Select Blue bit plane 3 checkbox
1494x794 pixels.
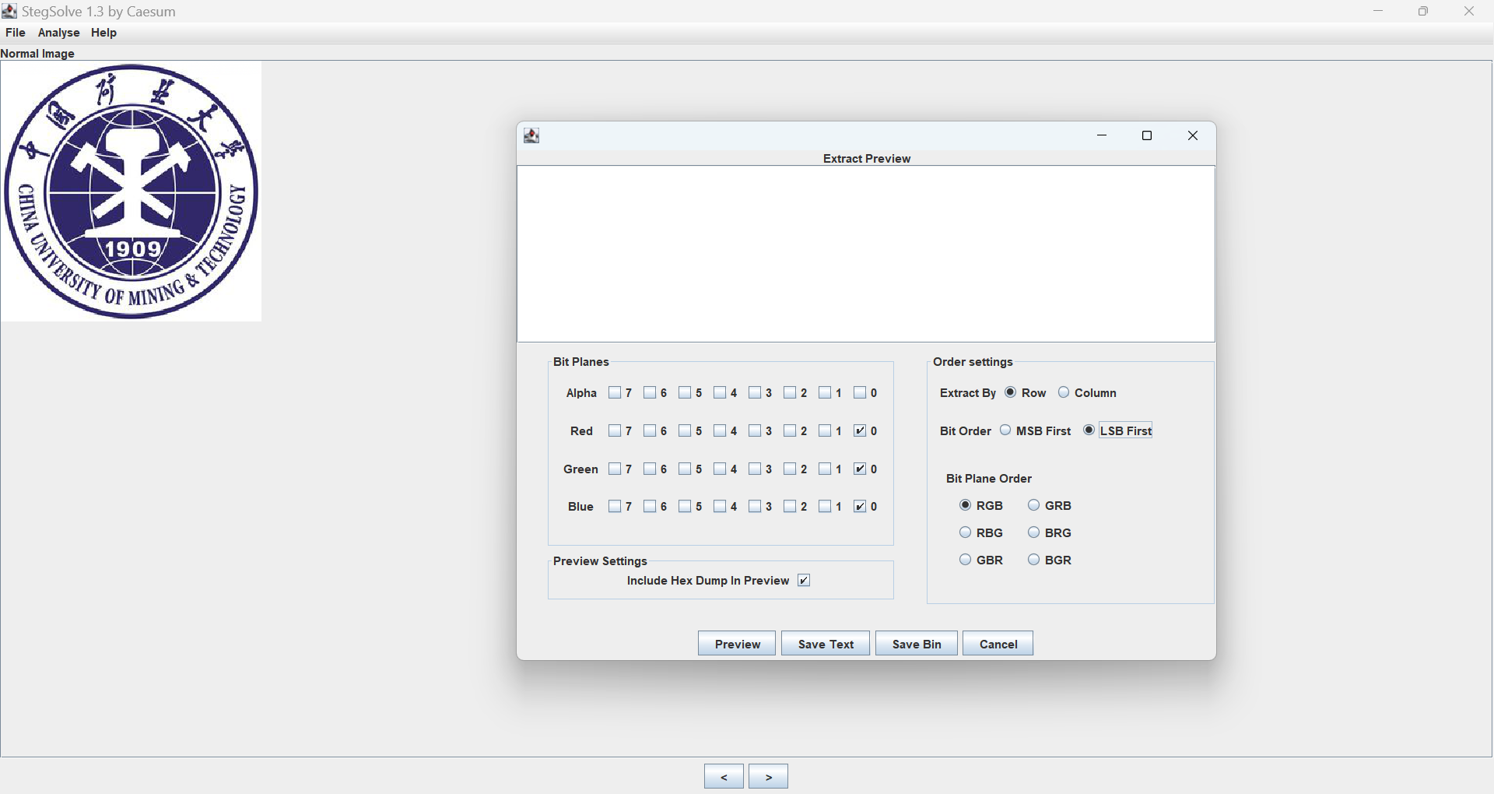pos(755,507)
